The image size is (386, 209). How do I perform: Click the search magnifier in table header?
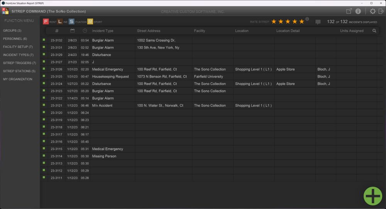coord(374,31)
